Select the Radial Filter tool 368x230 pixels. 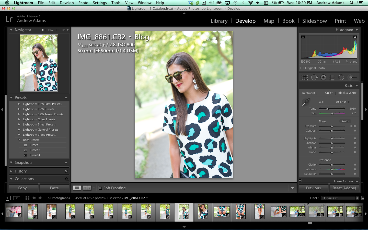[341, 77]
